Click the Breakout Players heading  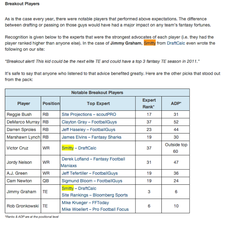pos(22,4)
